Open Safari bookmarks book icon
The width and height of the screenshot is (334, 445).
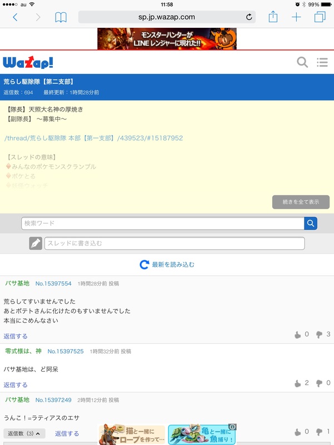(x=61, y=17)
